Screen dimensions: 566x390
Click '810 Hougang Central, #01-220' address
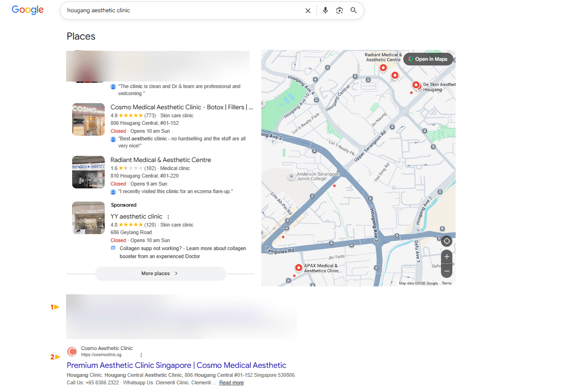coord(144,176)
